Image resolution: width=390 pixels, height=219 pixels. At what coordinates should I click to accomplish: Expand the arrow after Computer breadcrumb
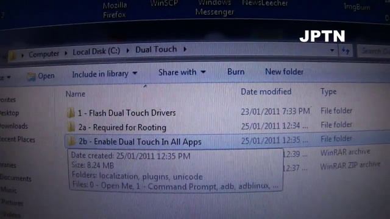point(66,53)
